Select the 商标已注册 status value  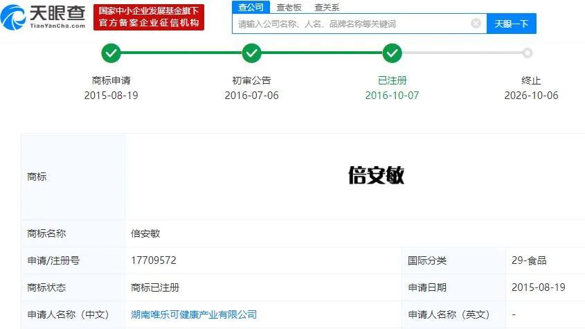tap(155, 287)
